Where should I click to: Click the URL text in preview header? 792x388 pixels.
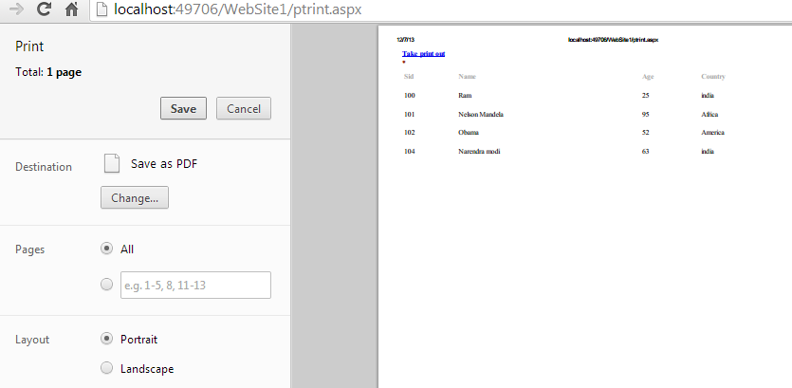pos(613,40)
